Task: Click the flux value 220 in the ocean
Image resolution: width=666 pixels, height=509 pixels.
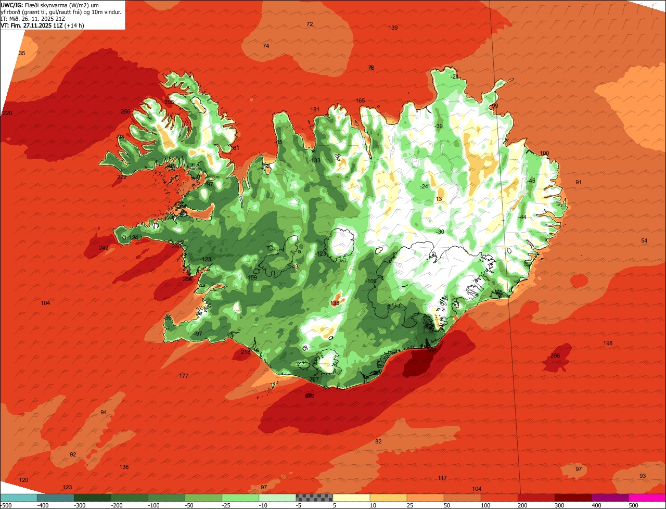Action: pyautogui.click(x=7, y=113)
